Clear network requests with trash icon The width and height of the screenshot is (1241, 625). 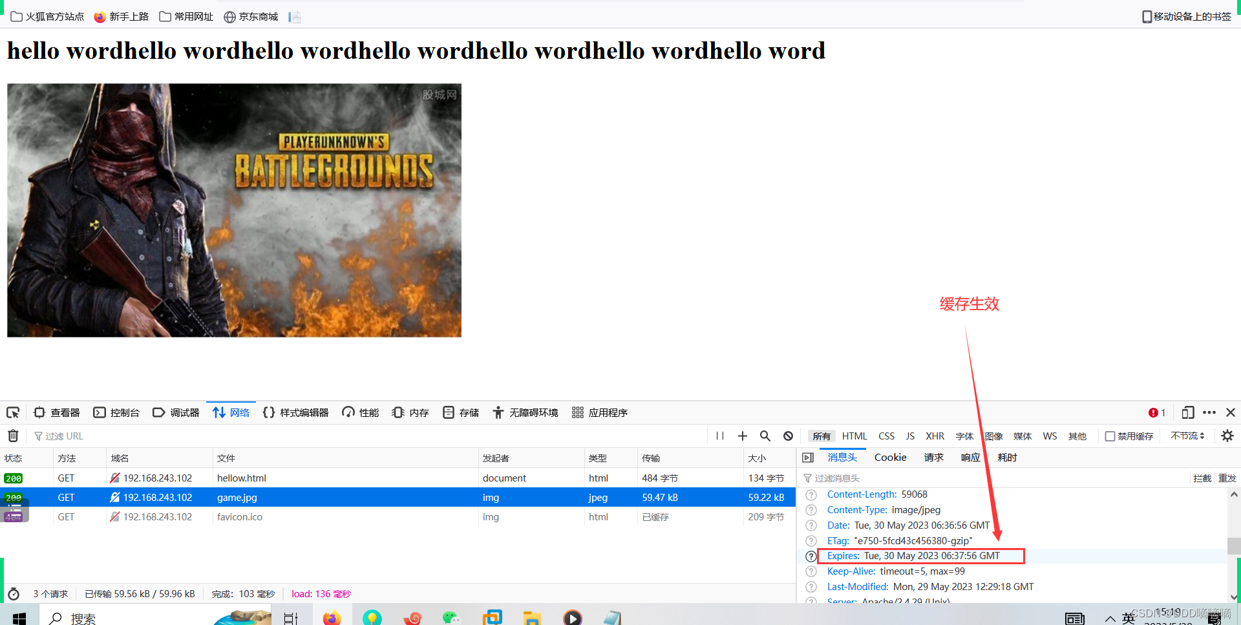pos(13,436)
